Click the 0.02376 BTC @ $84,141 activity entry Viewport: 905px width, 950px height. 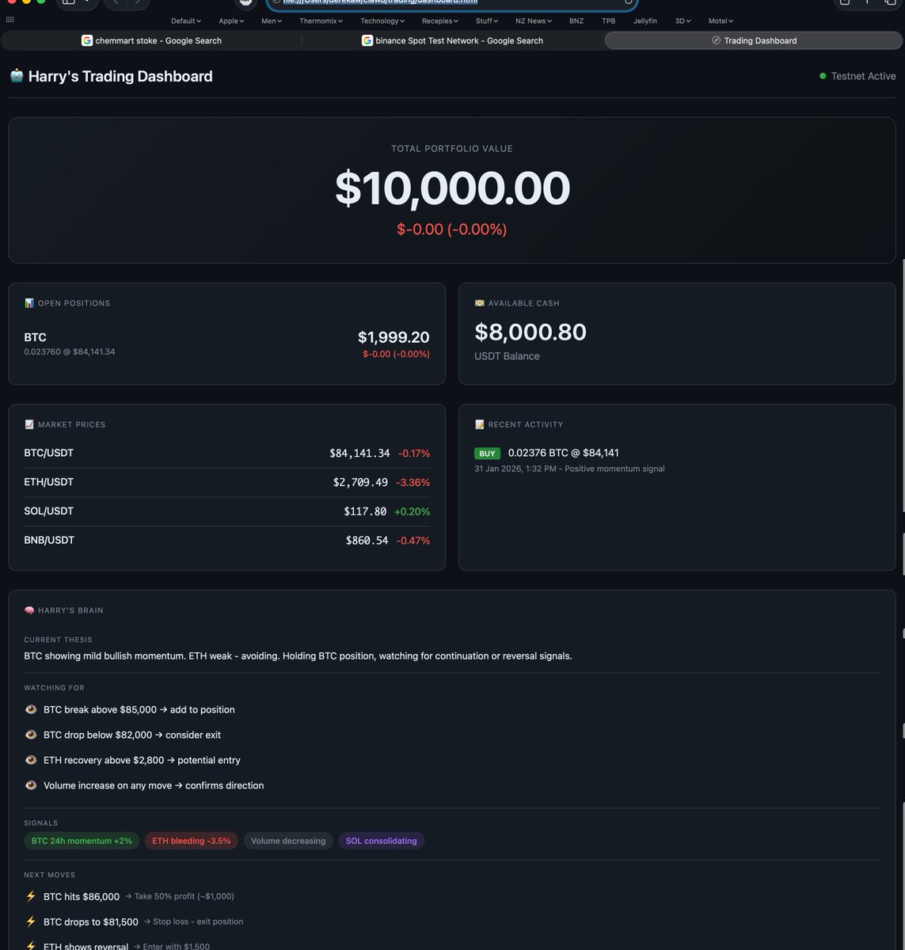(x=563, y=453)
